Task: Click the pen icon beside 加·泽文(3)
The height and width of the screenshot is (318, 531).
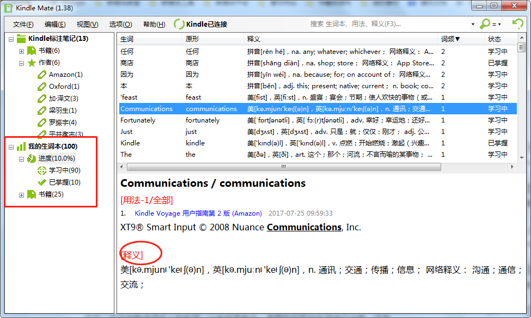Action: (x=41, y=99)
